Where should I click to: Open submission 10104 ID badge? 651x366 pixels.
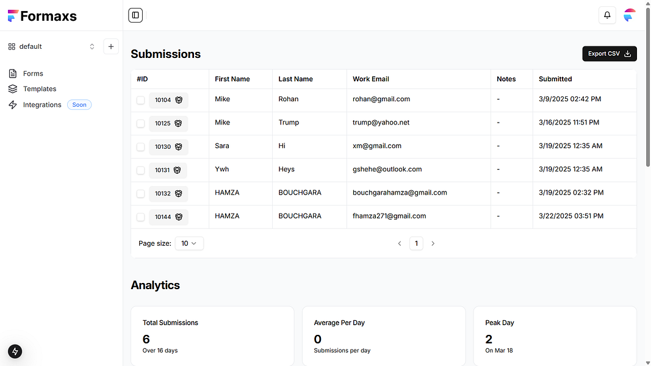168,100
